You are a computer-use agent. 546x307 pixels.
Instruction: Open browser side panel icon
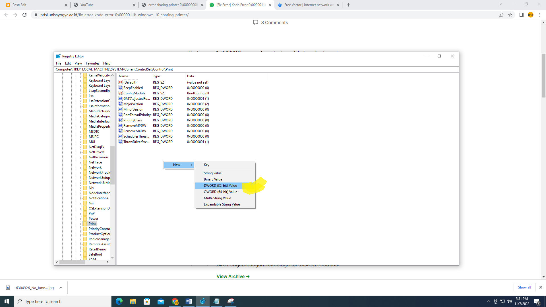click(x=521, y=15)
